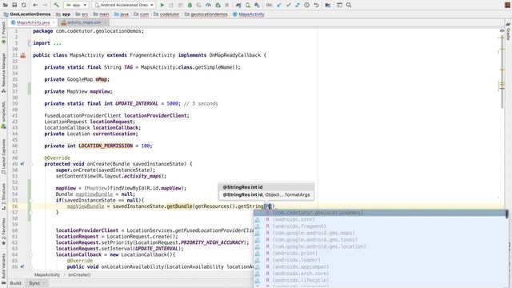Choose R (com.google.android.gms.location) suggestion
The image size is (512, 288).
380,246
